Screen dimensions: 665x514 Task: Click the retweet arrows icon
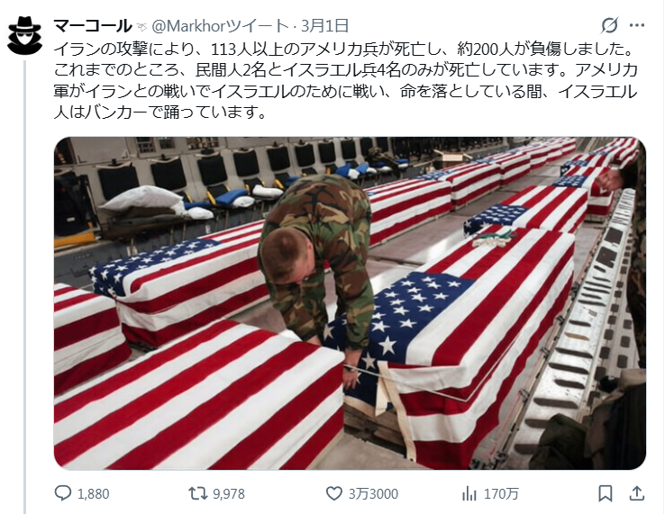198,493
